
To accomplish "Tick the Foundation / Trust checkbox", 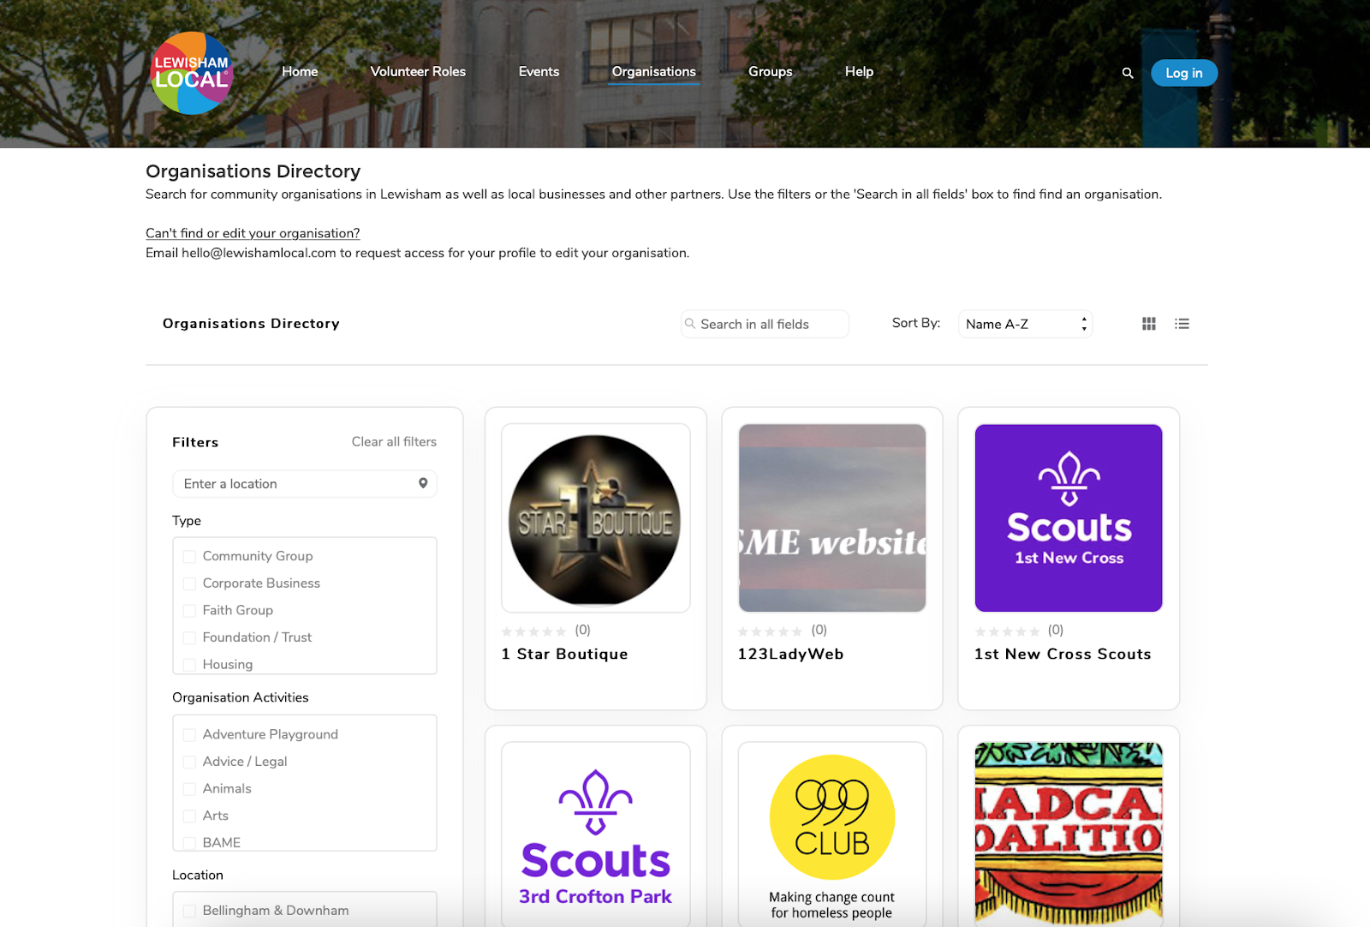I will 189,638.
